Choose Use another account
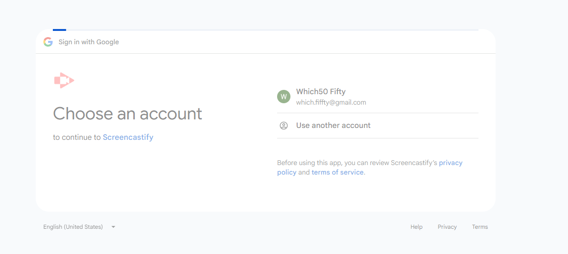 coord(333,126)
